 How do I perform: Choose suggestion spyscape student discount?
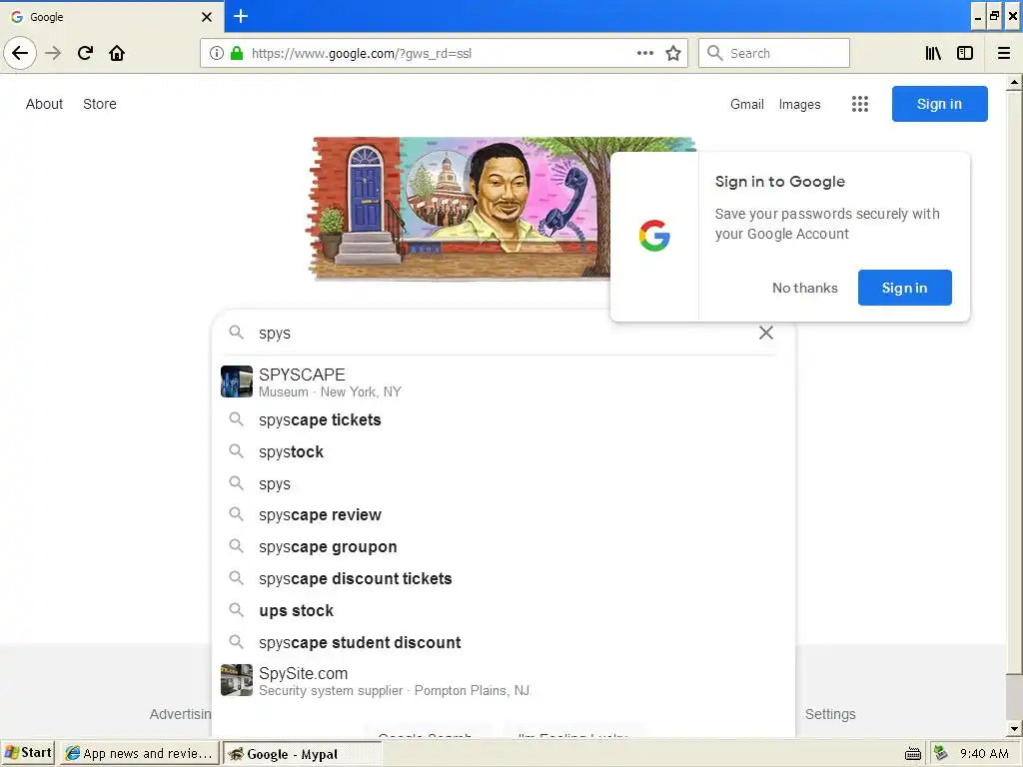[504, 643]
